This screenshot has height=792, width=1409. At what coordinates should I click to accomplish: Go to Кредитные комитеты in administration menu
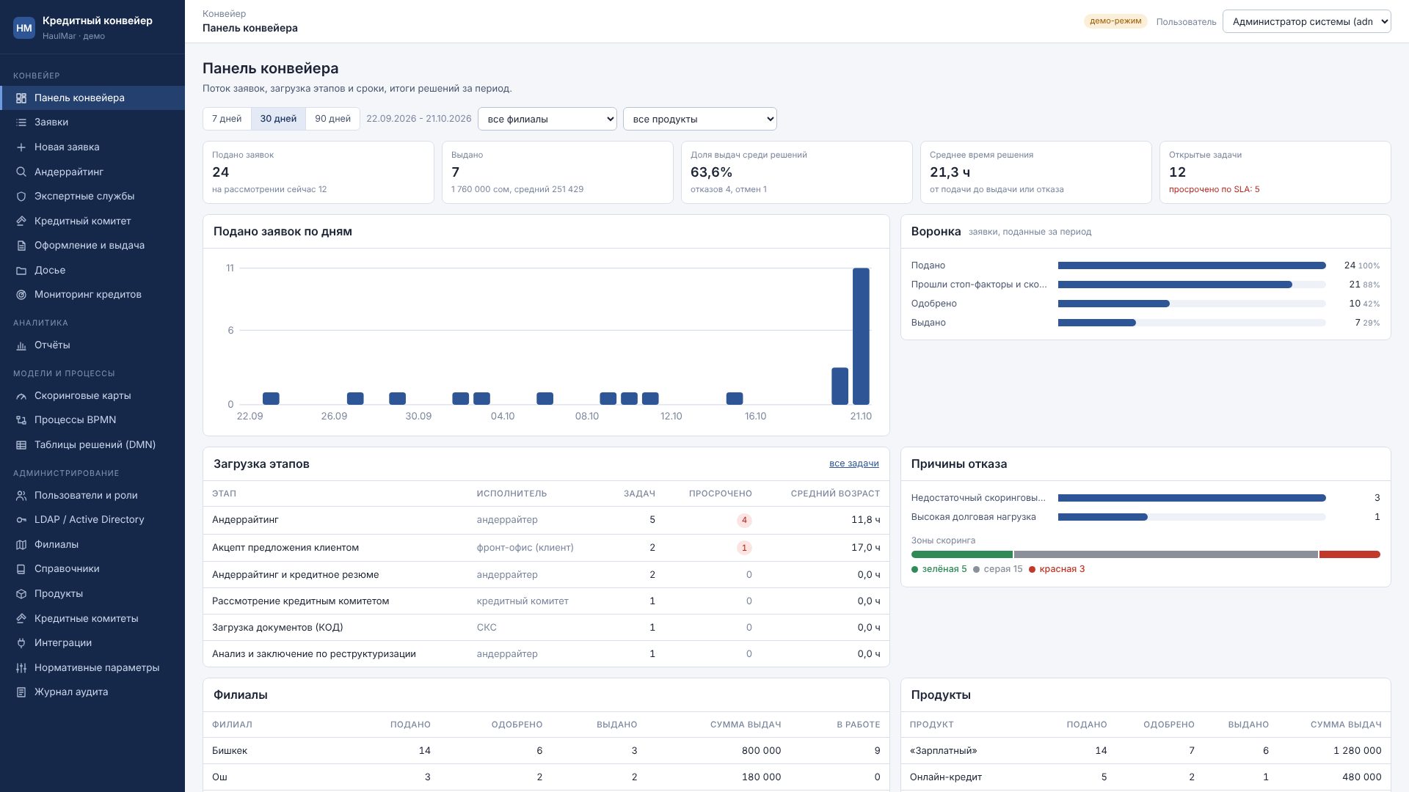point(92,619)
